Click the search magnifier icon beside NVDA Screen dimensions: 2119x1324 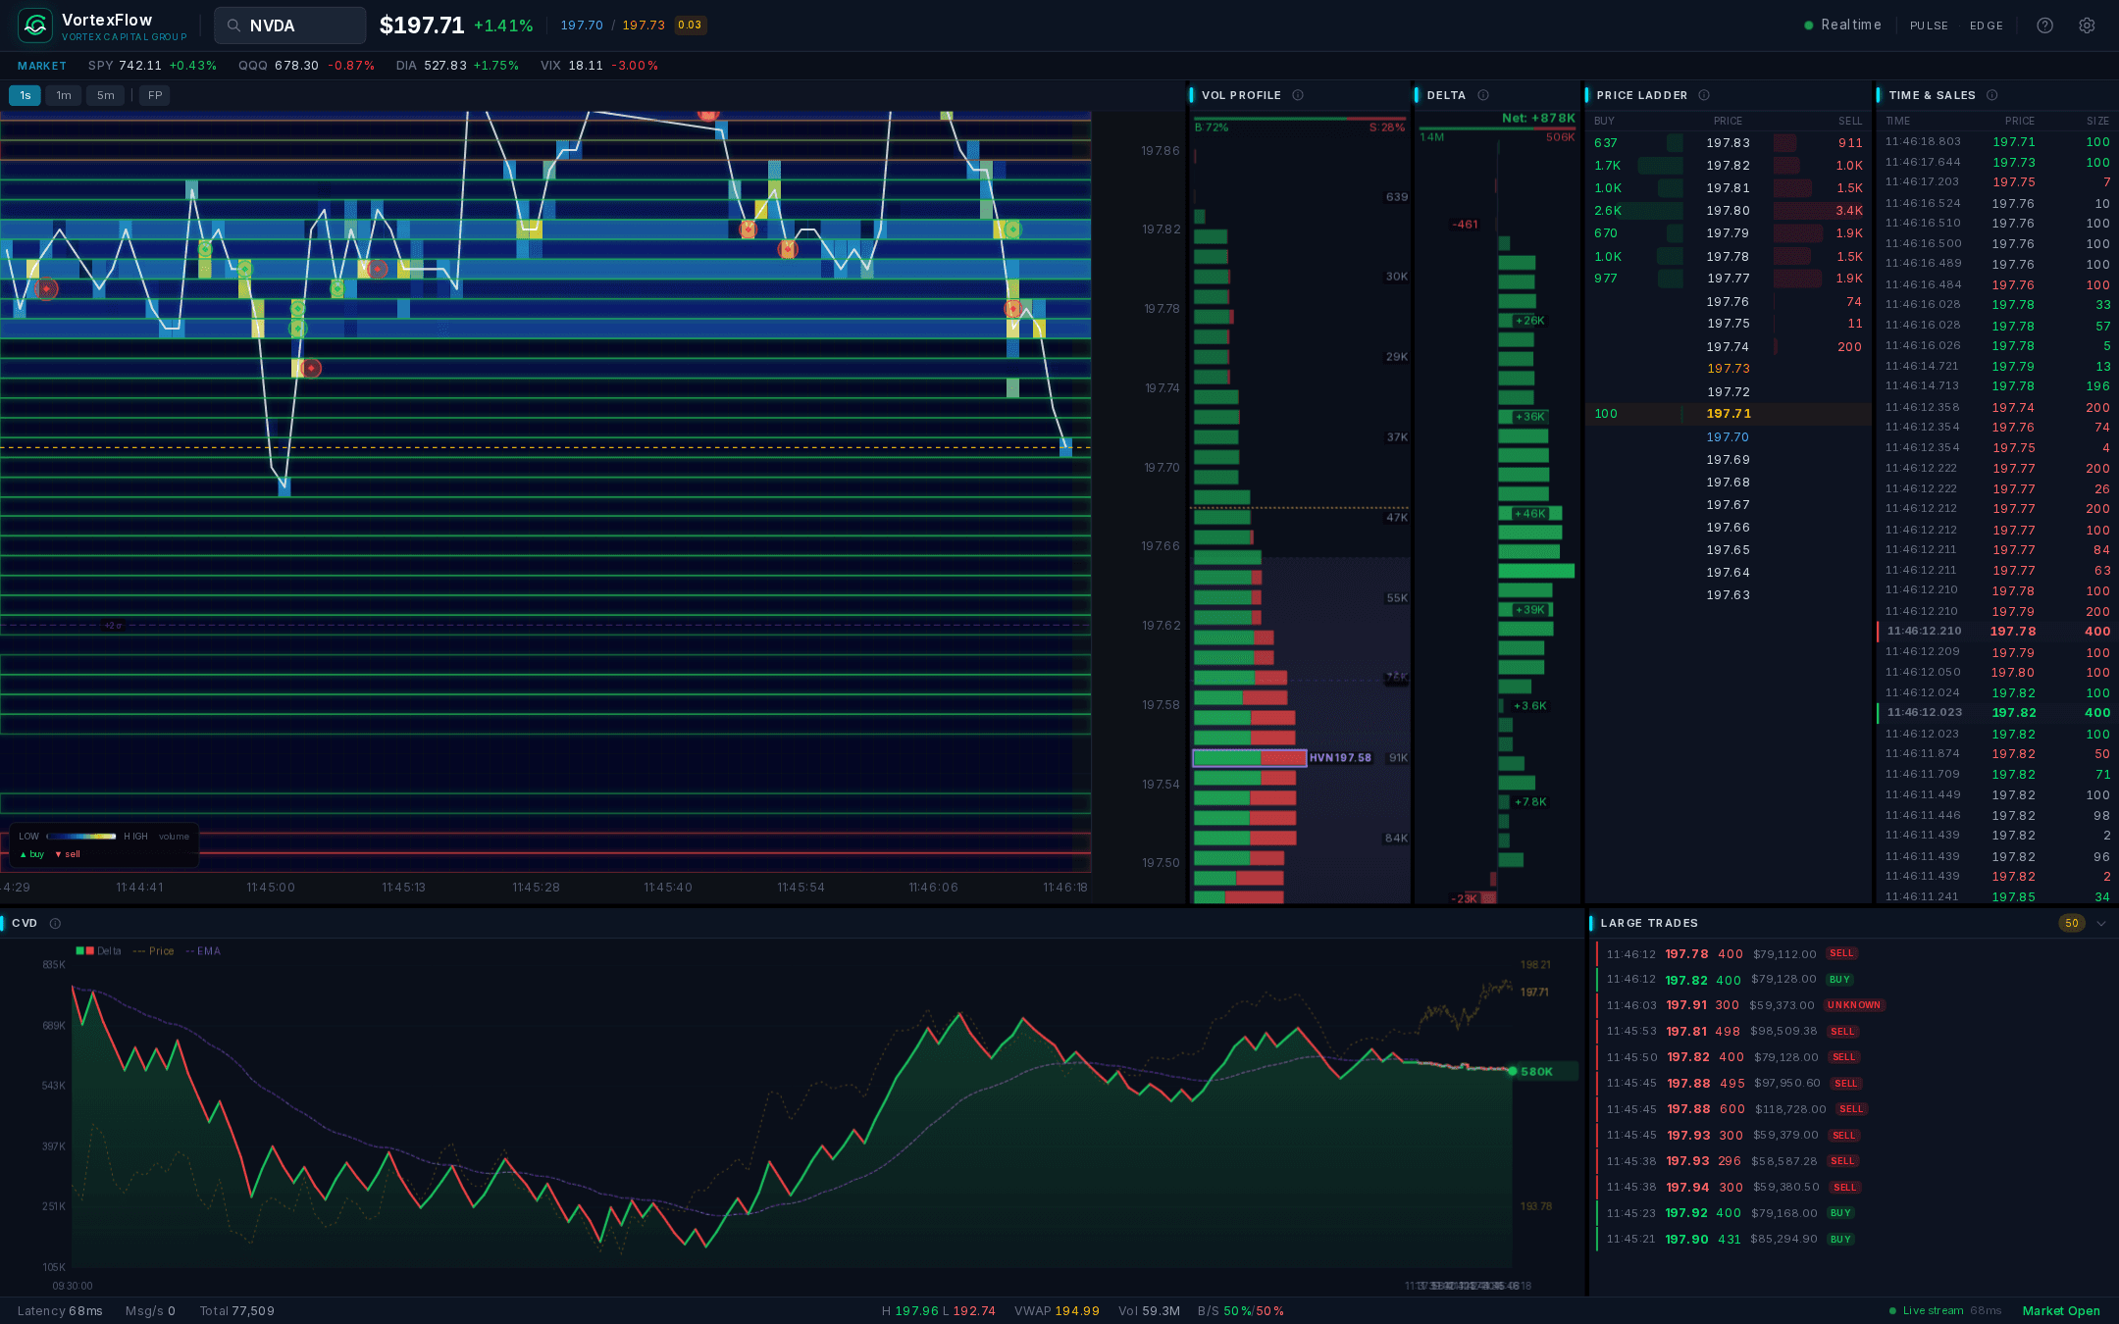pos(233,25)
